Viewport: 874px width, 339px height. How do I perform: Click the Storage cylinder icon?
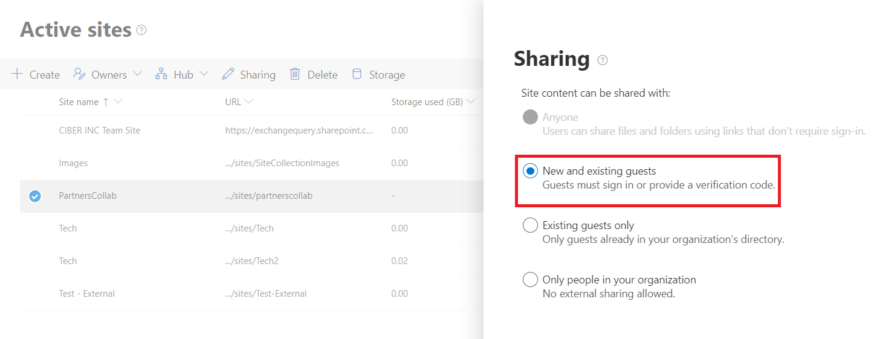tap(357, 74)
